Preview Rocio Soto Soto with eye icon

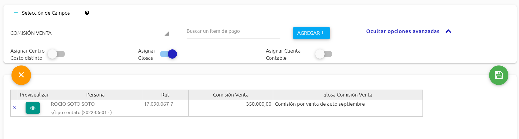tap(33, 108)
